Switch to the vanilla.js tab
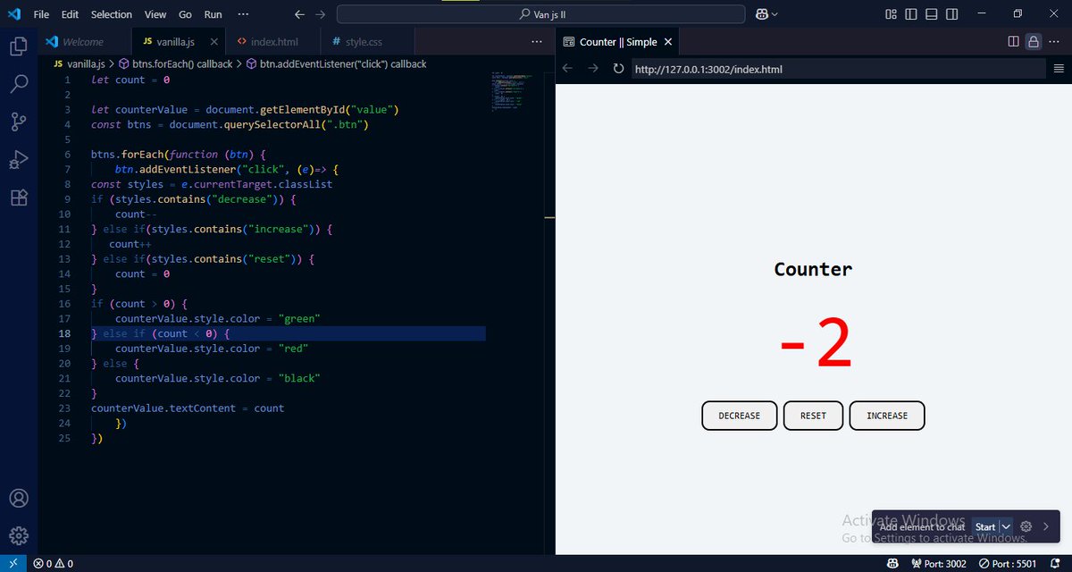The width and height of the screenshot is (1072, 572). [179, 41]
